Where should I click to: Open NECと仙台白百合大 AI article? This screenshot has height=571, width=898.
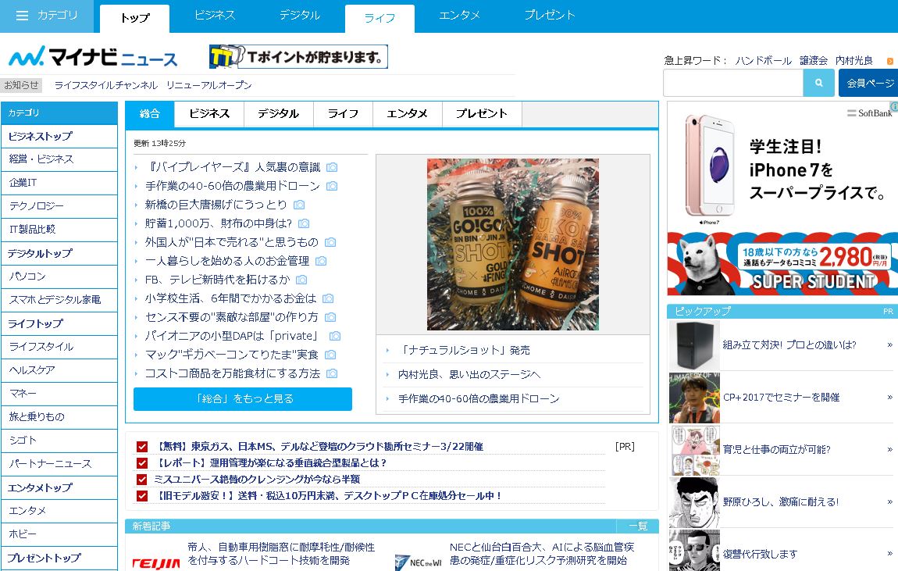coord(542,554)
